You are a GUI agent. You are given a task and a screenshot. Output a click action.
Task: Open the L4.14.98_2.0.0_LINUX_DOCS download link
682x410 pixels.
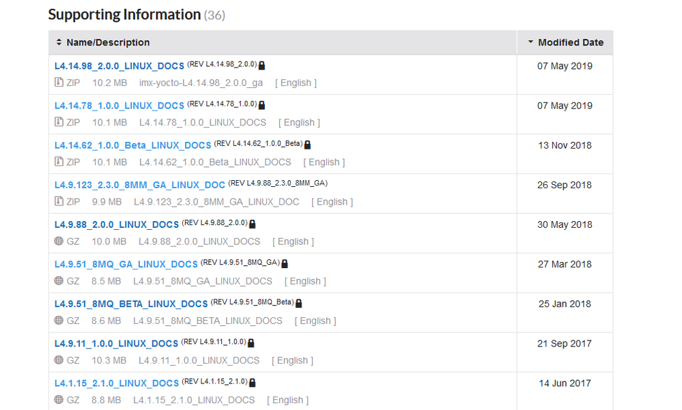point(119,66)
